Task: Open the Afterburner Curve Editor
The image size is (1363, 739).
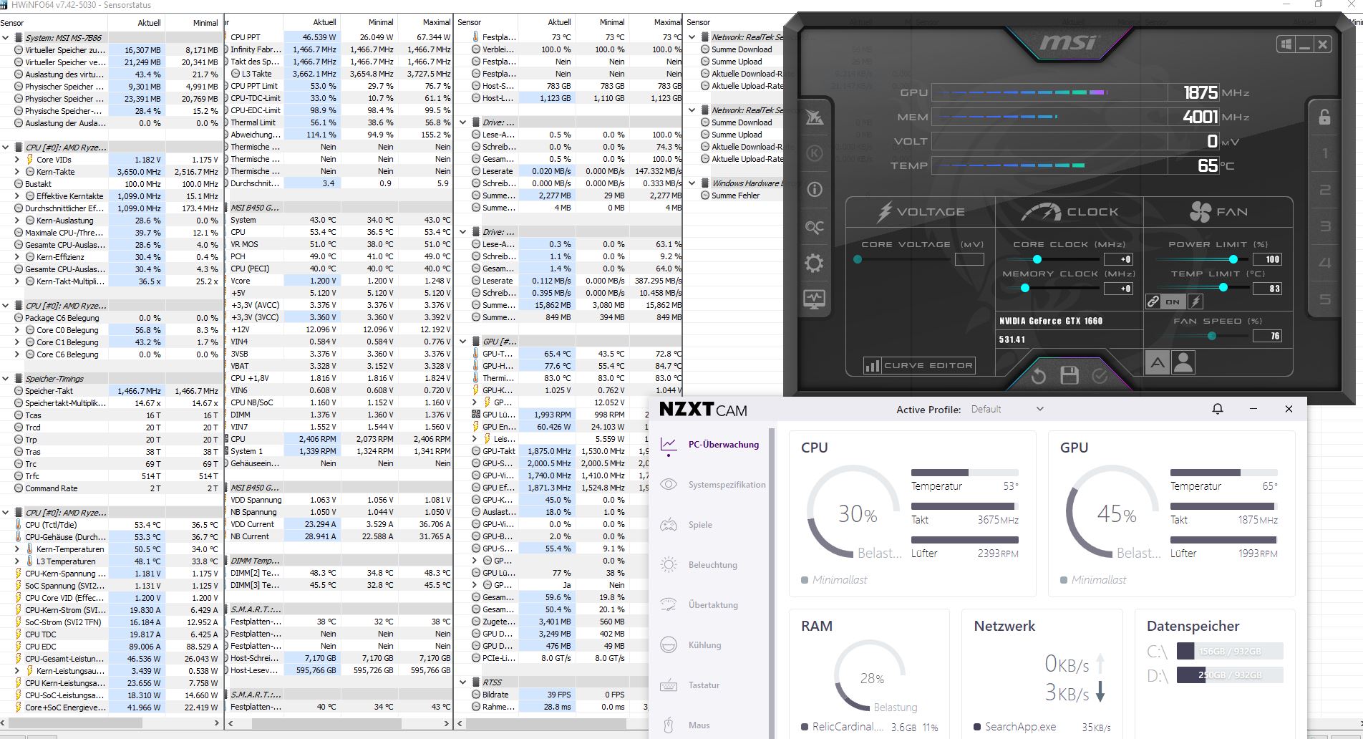Action: point(920,365)
